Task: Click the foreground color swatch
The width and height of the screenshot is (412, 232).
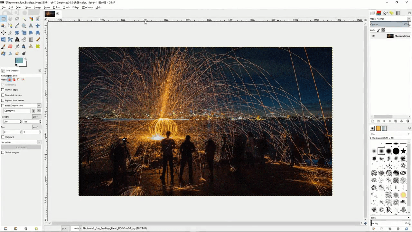Action: pos(19,61)
